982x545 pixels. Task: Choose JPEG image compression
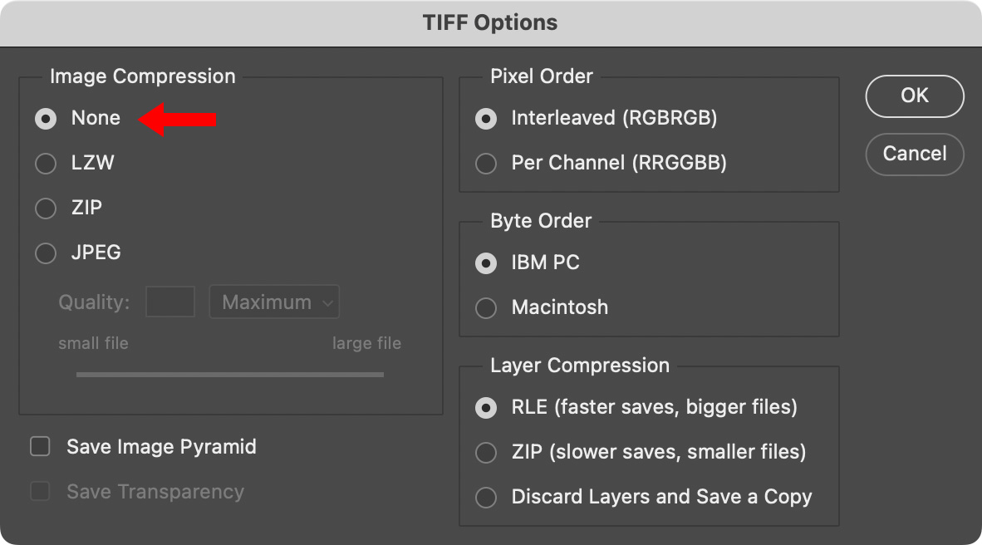pos(46,253)
